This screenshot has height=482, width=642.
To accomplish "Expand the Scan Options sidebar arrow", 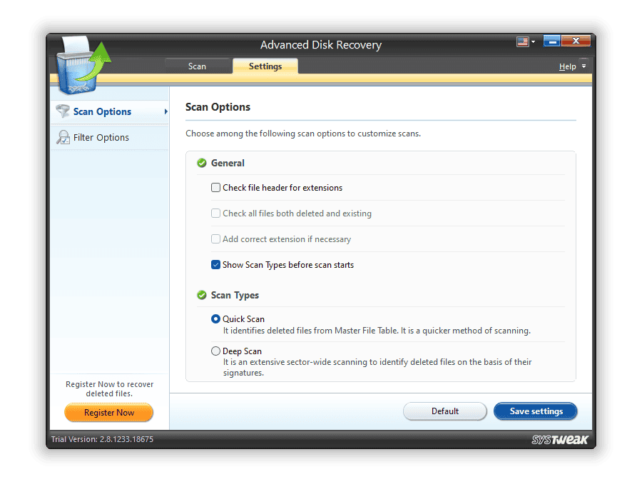I will click(165, 111).
